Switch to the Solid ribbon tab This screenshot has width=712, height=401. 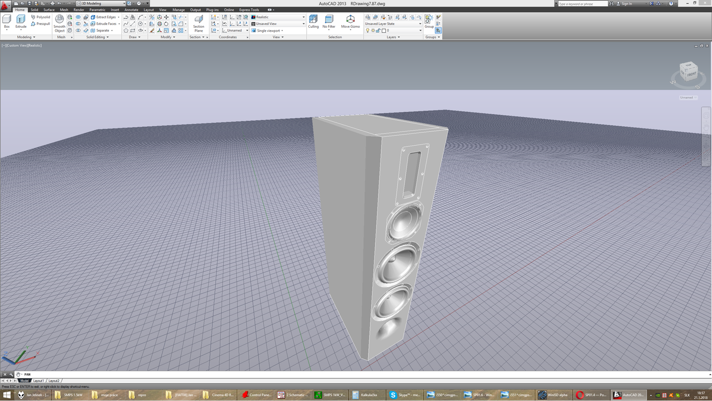tap(34, 10)
